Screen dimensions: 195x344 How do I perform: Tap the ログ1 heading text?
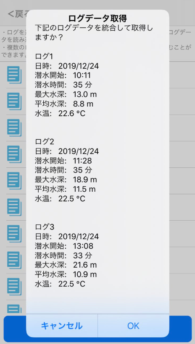click(x=44, y=56)
